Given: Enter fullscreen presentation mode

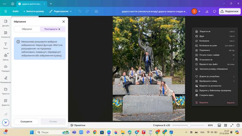Looking at the screenshot, I should (232, 125).
